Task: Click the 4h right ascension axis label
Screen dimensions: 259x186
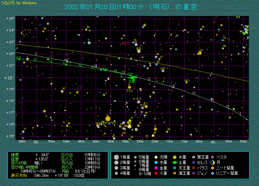Action: point(213,143)
